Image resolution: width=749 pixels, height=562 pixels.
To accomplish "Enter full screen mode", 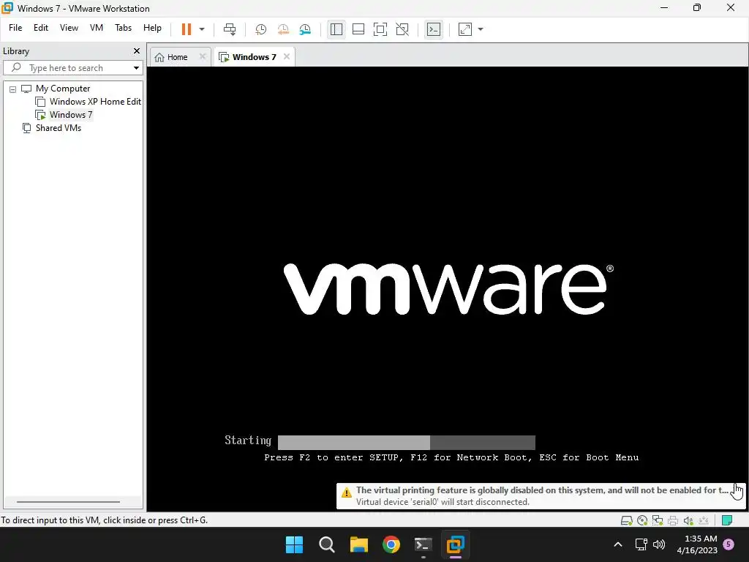I will [380, 29].
